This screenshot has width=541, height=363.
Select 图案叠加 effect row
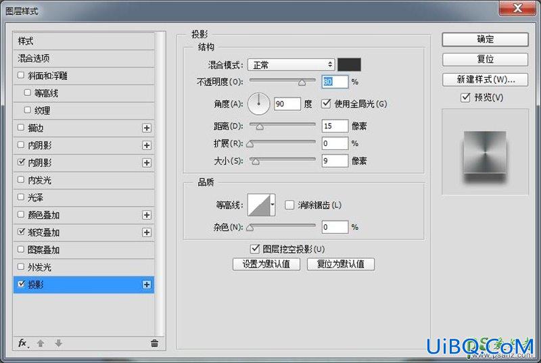[83, 250]
